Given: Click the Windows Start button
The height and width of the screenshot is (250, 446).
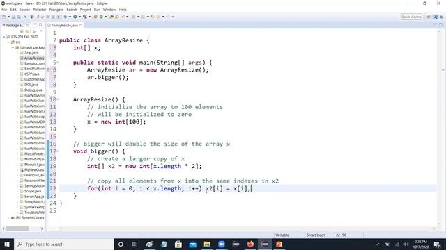Looking at the screenshot, I should point(7,244).
